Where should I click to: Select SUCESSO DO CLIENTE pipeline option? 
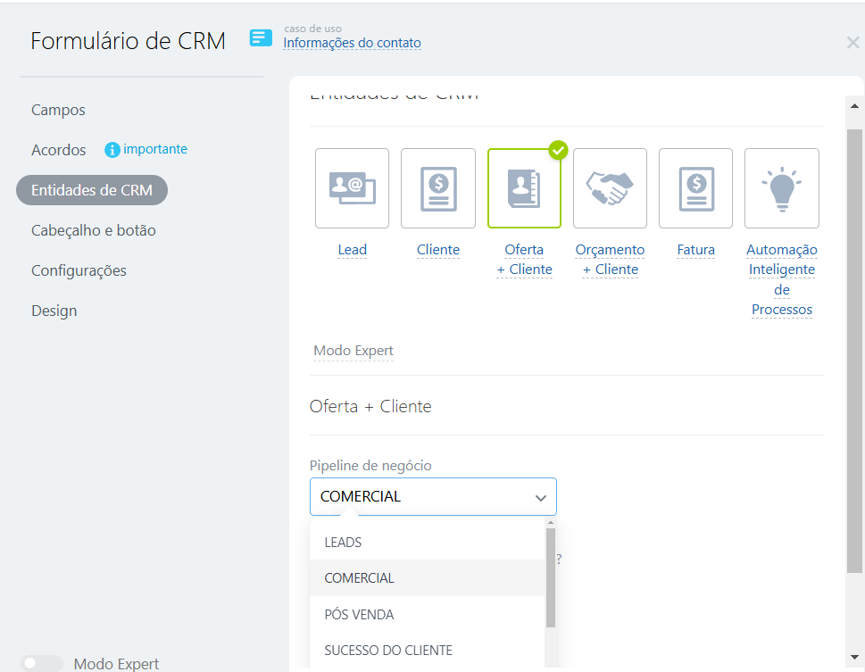tap(388, 650)
